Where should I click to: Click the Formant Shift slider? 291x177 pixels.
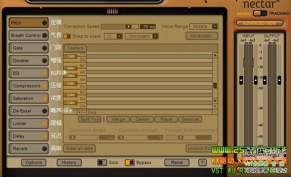coord(180,137)
